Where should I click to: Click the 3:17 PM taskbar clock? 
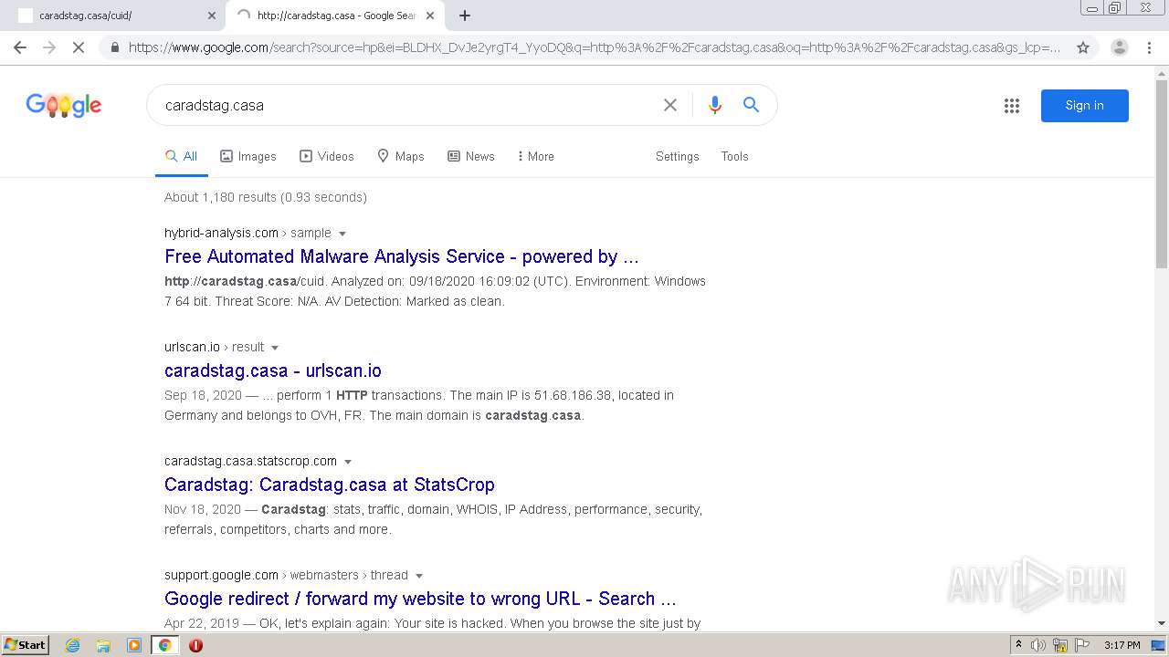coord(1122,645)
